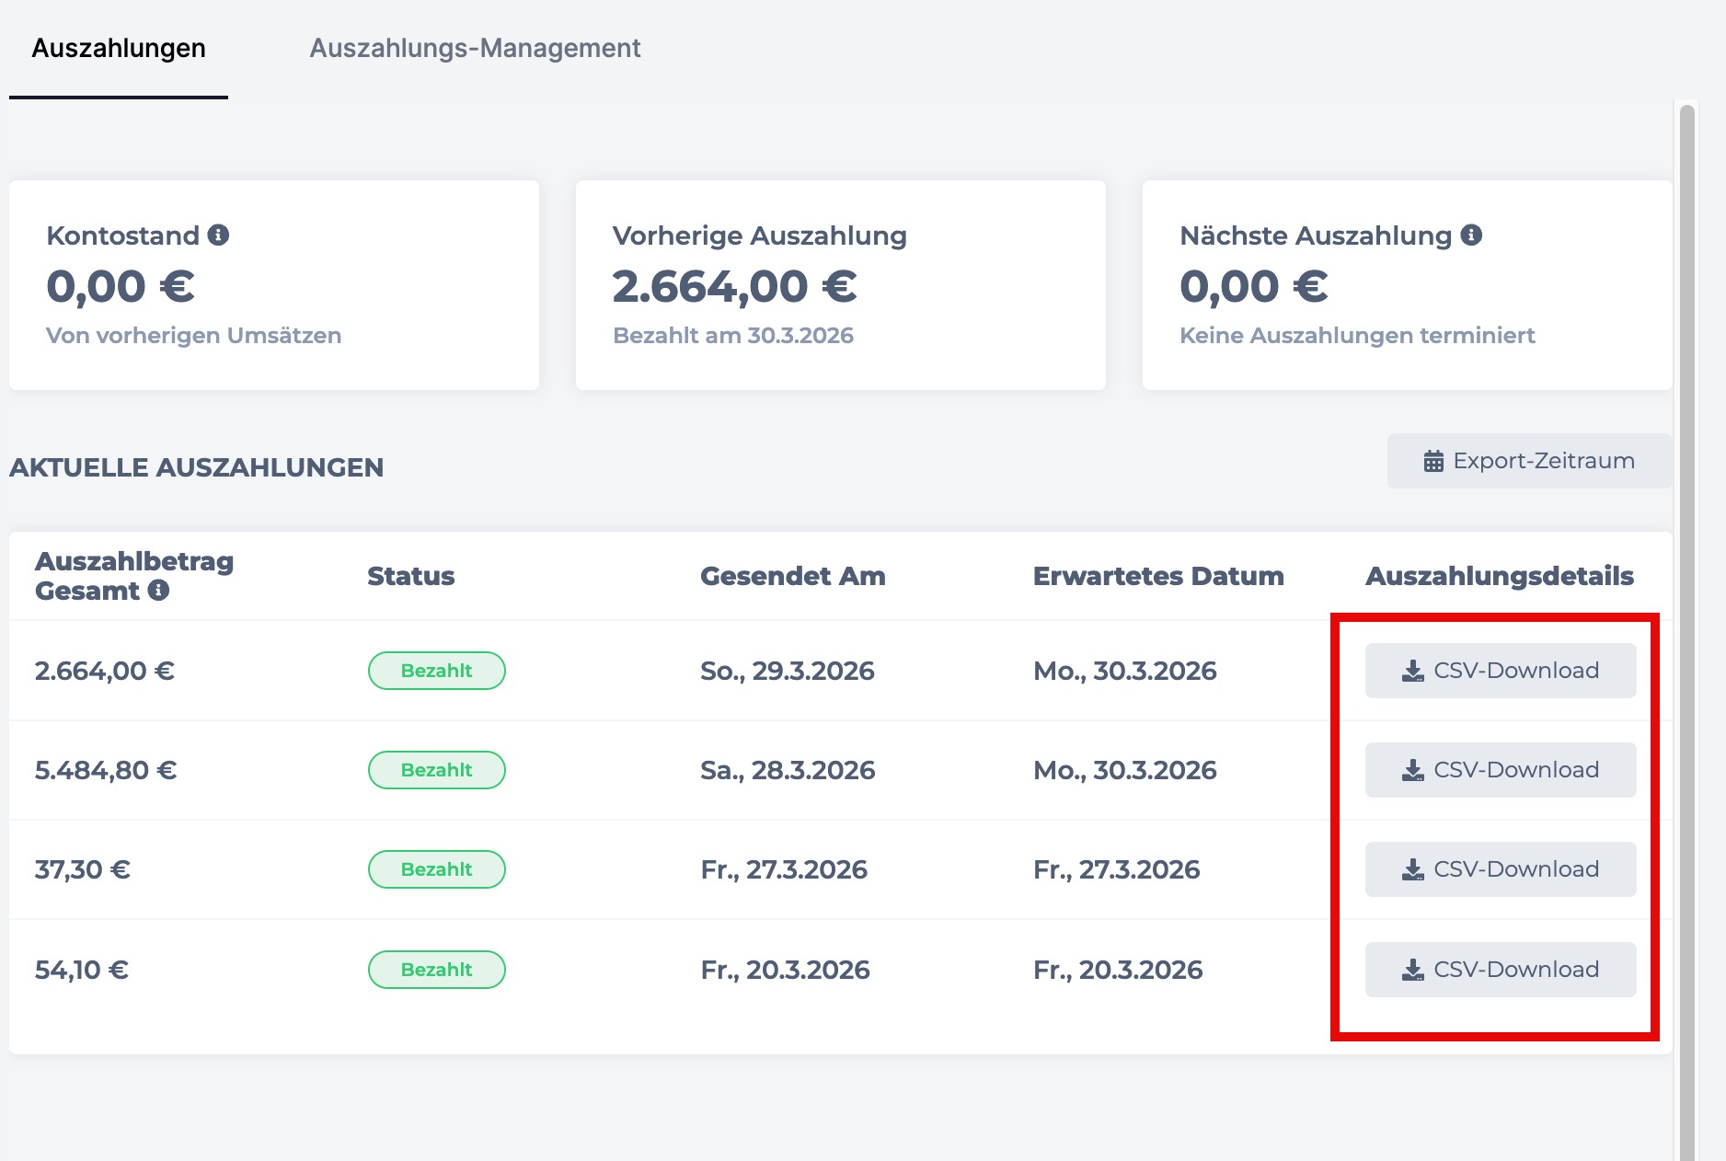Screen dimensions: 1726x1161
Task: Click the Erwartetes Datum column header
Action: 1158,576
